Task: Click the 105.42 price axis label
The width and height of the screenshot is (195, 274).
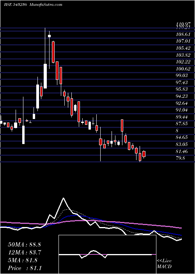Action: tap(183, 48)
